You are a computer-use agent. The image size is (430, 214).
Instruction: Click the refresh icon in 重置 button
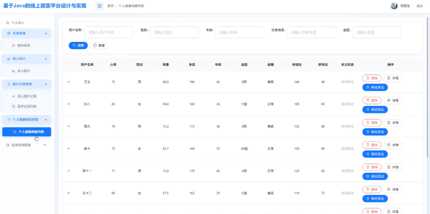click(95, 46)
